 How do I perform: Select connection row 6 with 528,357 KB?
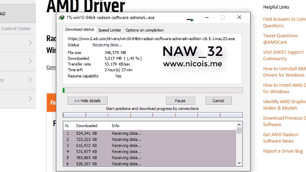[150, 163]
